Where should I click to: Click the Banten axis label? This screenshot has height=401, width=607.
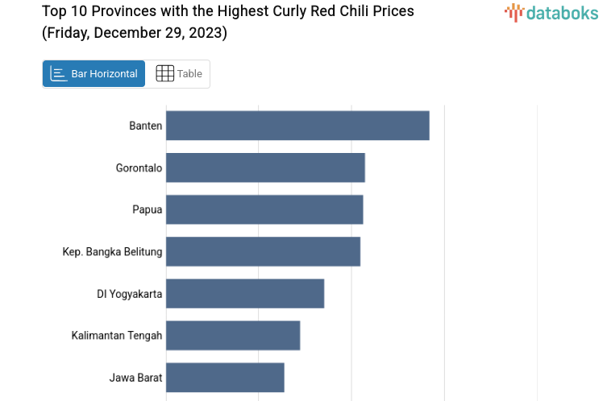146,126
